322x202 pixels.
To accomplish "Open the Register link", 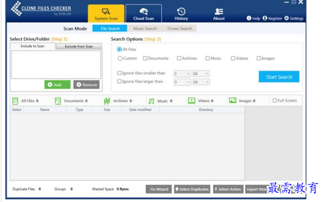I will pos(275,18).
